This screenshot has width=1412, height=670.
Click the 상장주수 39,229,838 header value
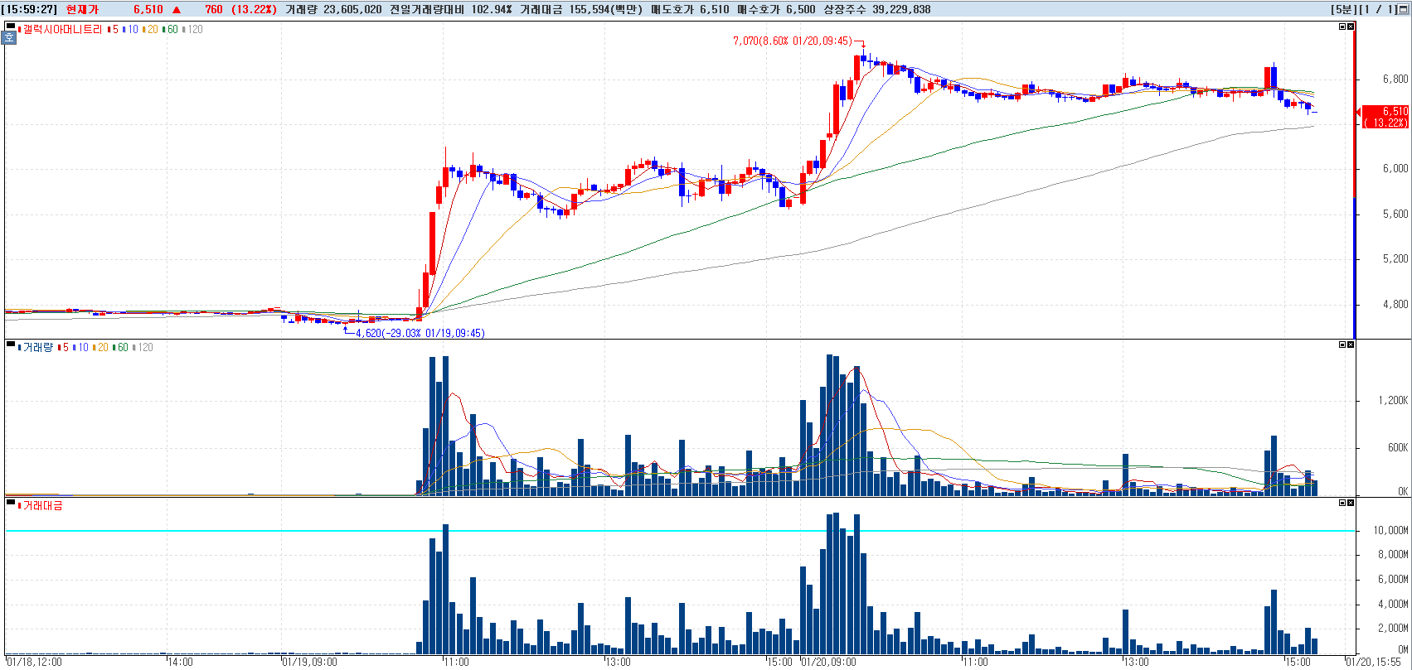[877, 9]
